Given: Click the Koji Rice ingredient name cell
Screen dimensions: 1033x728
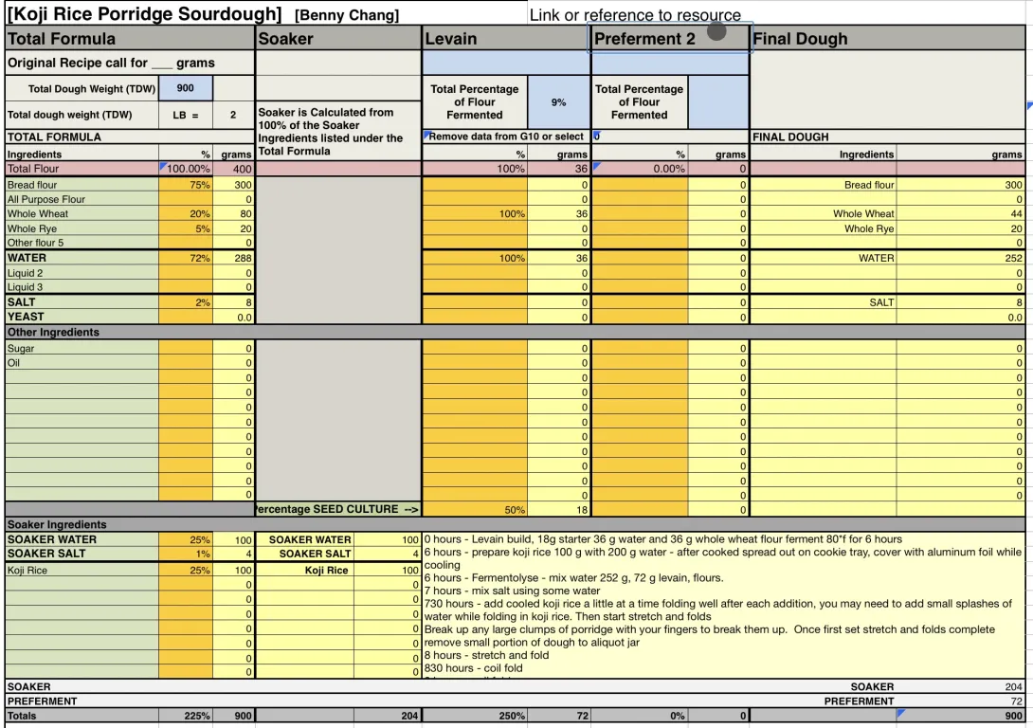Looking at the screenshot, I should coord(82,571).
